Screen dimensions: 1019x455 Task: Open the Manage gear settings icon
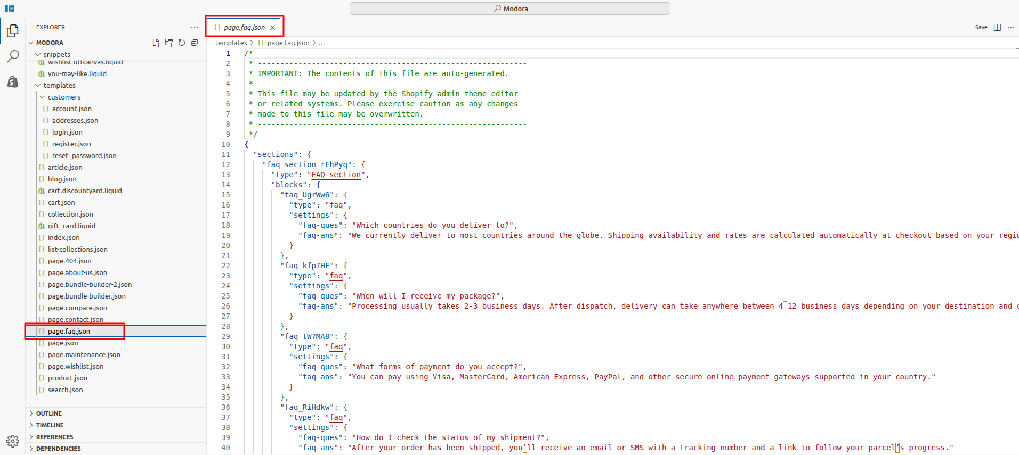tap(13, 441)
